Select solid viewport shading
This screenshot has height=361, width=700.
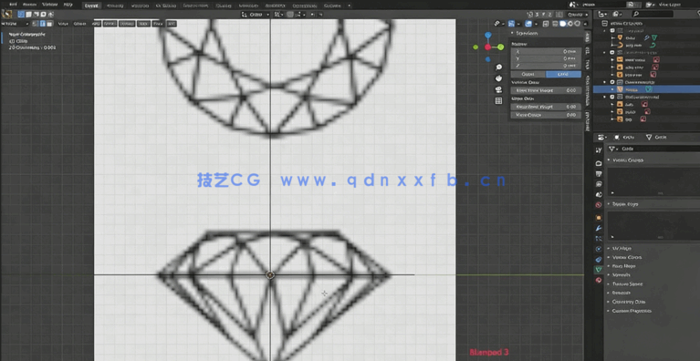click(563, 24)
